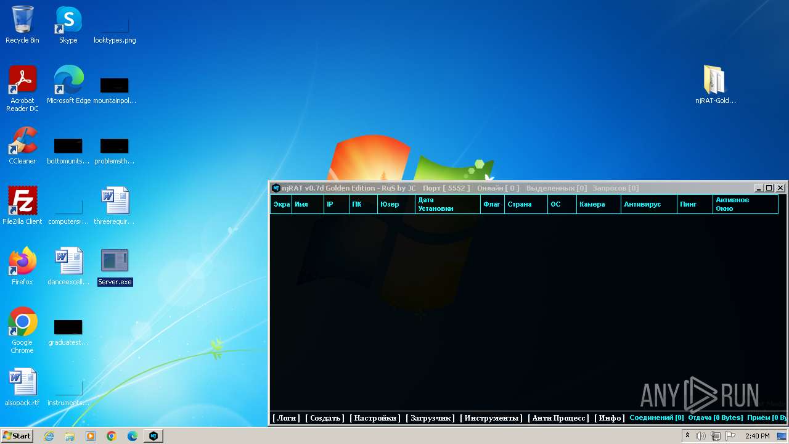Sort by the Юзер column header
Image resolution: width=789 pixels, height=444 pixels.
tap(396, 204)
